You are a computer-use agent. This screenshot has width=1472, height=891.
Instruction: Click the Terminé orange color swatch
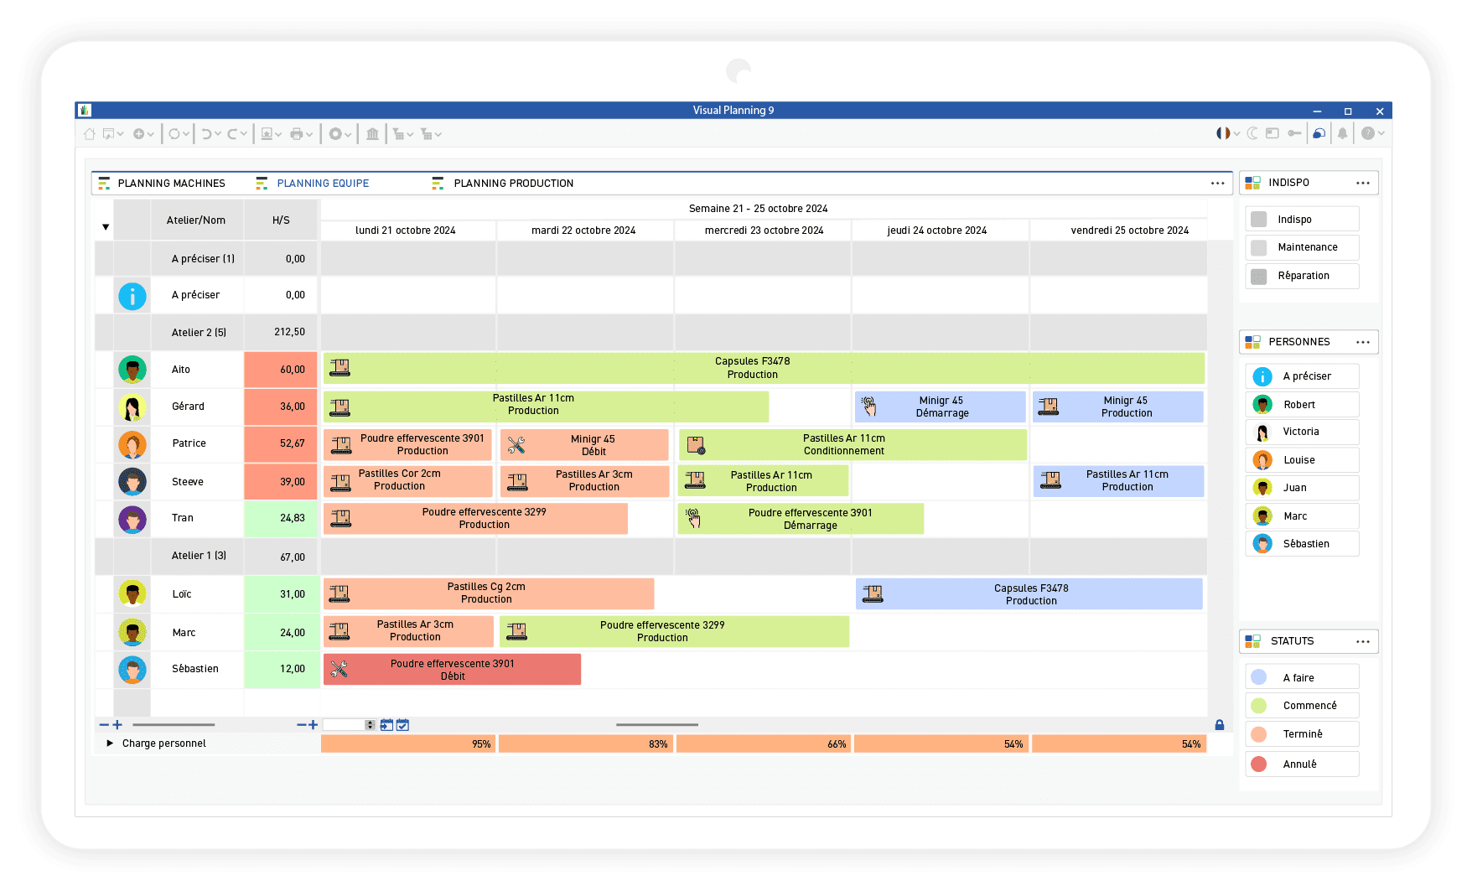pyautogui.click(x=1258, y=734)
